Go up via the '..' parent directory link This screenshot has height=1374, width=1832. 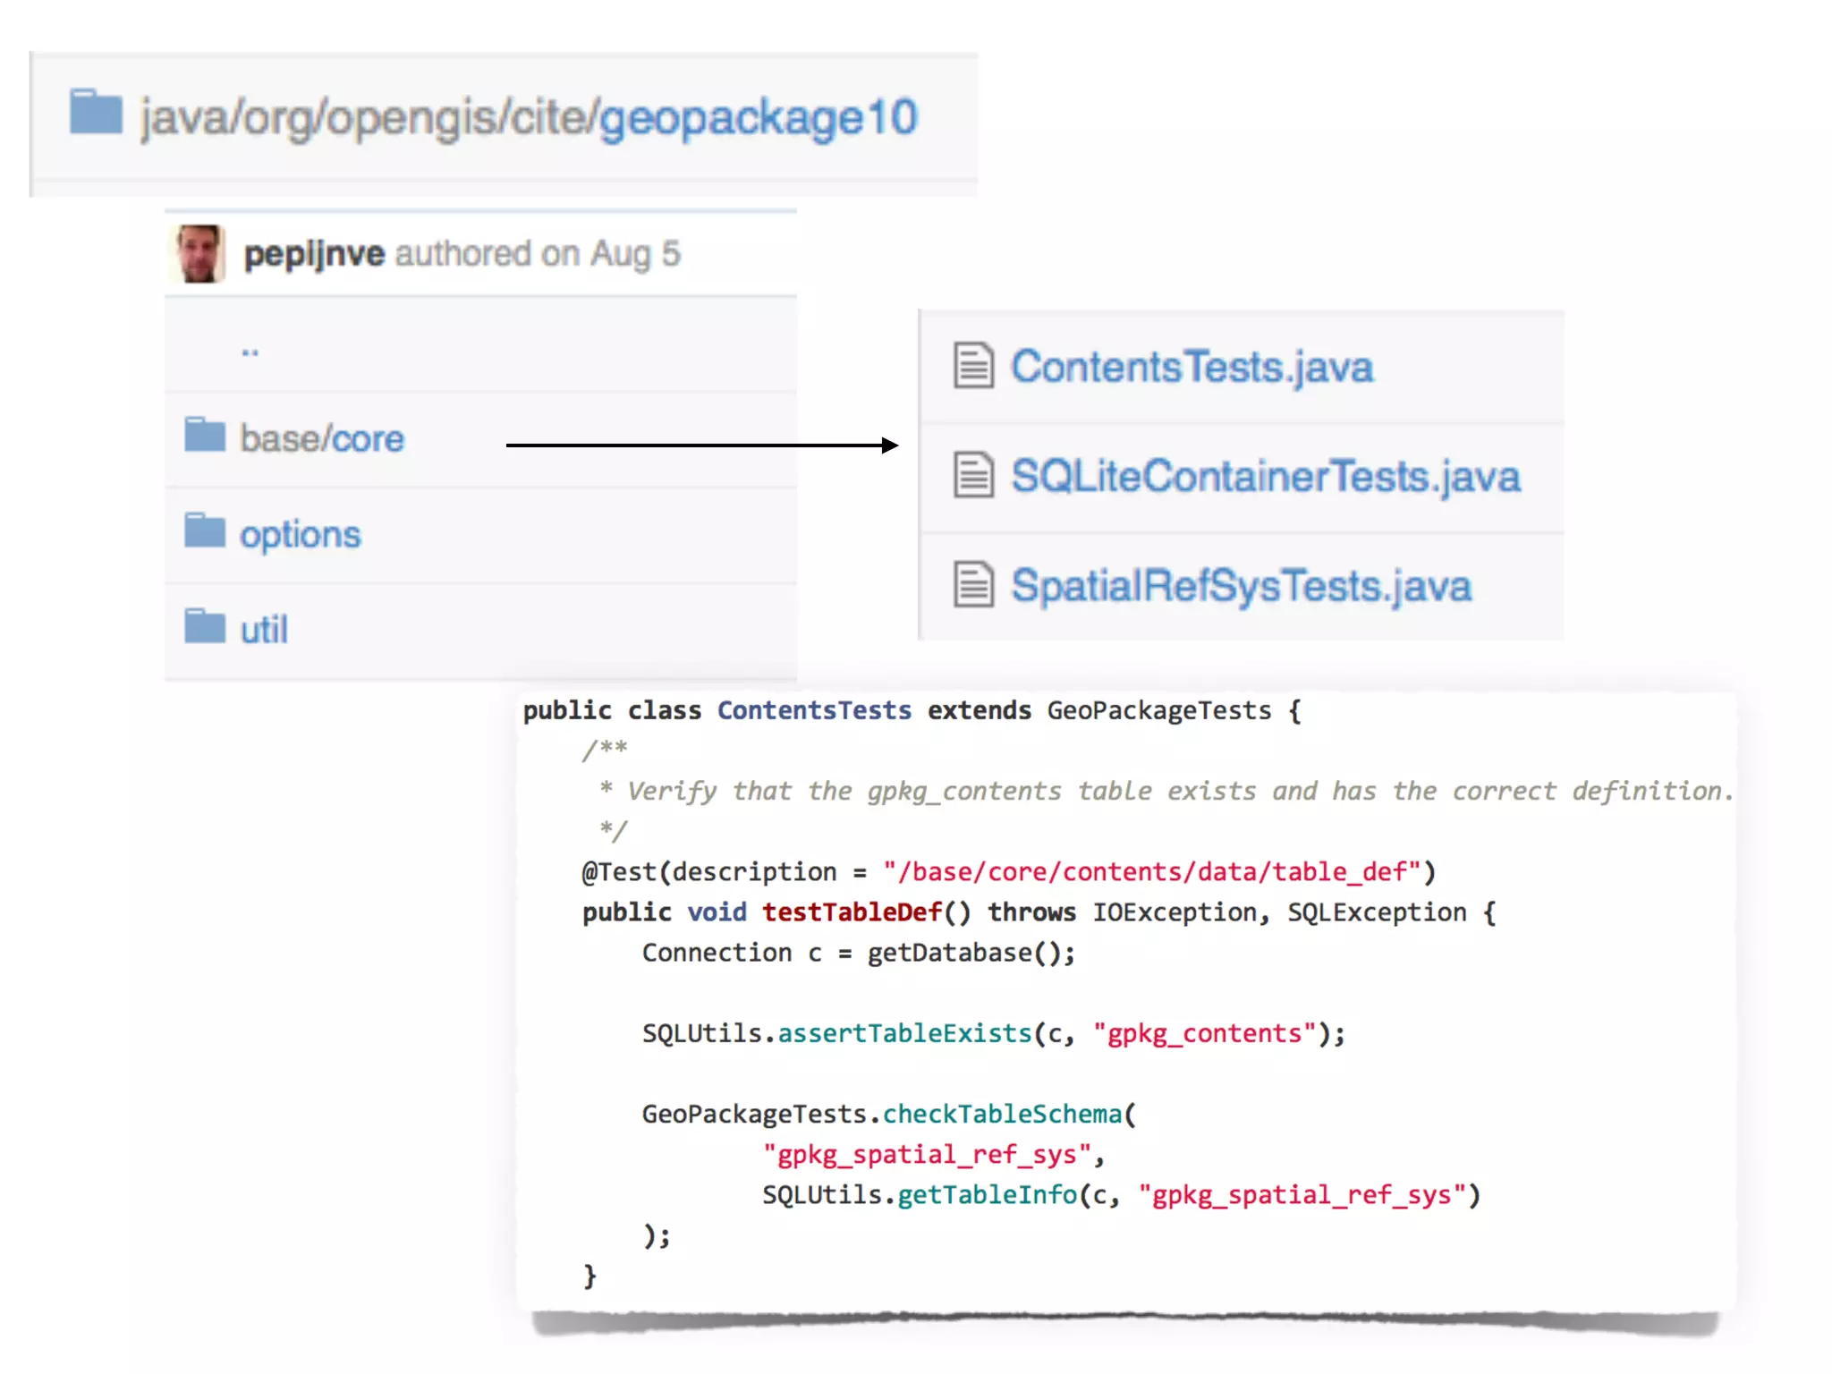(250, 352)
